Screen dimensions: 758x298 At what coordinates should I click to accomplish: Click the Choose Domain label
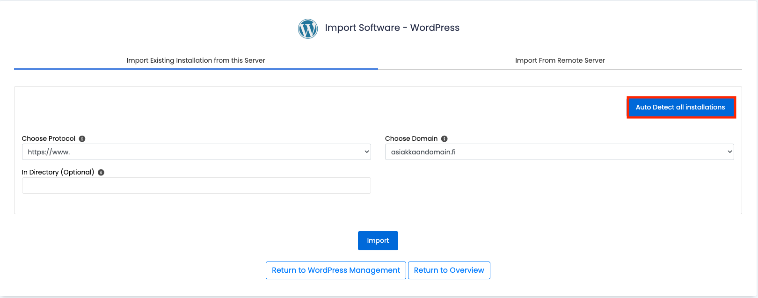[411, 138]
